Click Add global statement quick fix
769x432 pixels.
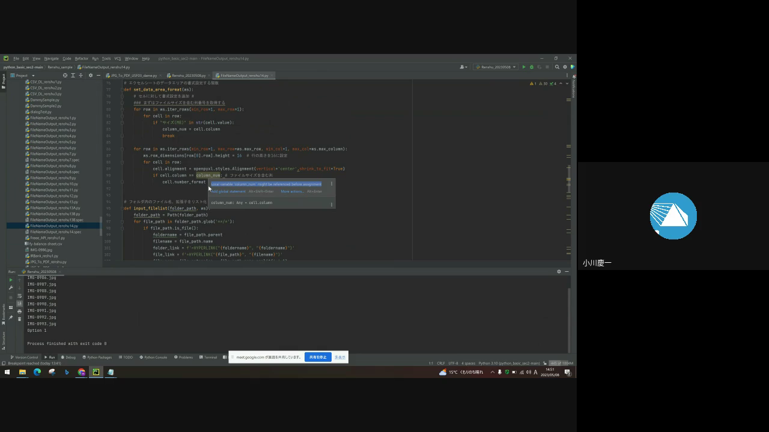[228, 191]
